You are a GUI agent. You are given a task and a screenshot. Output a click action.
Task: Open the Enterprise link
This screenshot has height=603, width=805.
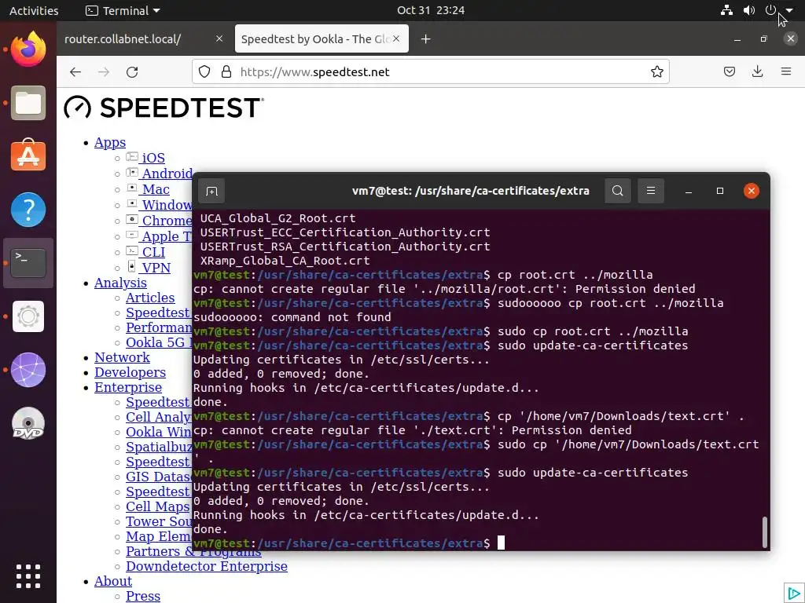point(128,387)
